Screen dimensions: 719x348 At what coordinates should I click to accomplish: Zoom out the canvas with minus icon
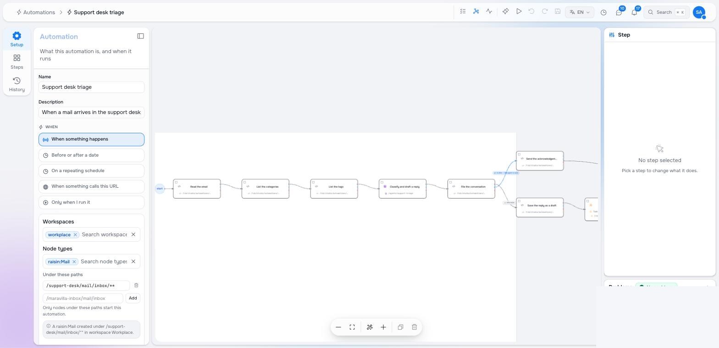pos(338,327)
